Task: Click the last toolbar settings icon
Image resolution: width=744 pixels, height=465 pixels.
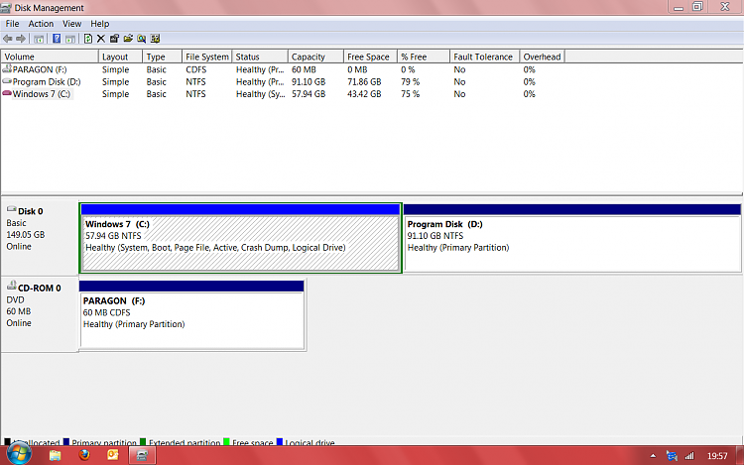Action: (155, 39)
